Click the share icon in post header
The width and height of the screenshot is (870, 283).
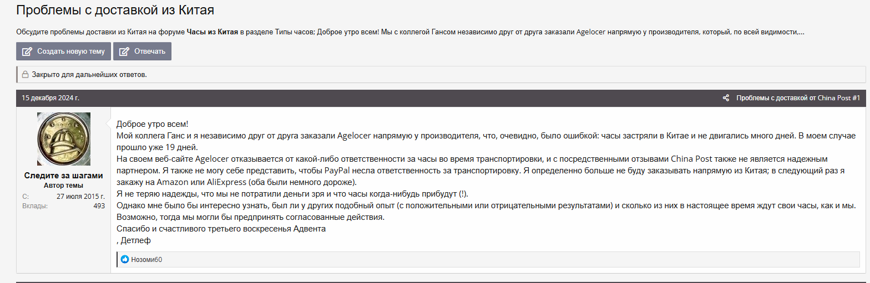pos(726,98)
